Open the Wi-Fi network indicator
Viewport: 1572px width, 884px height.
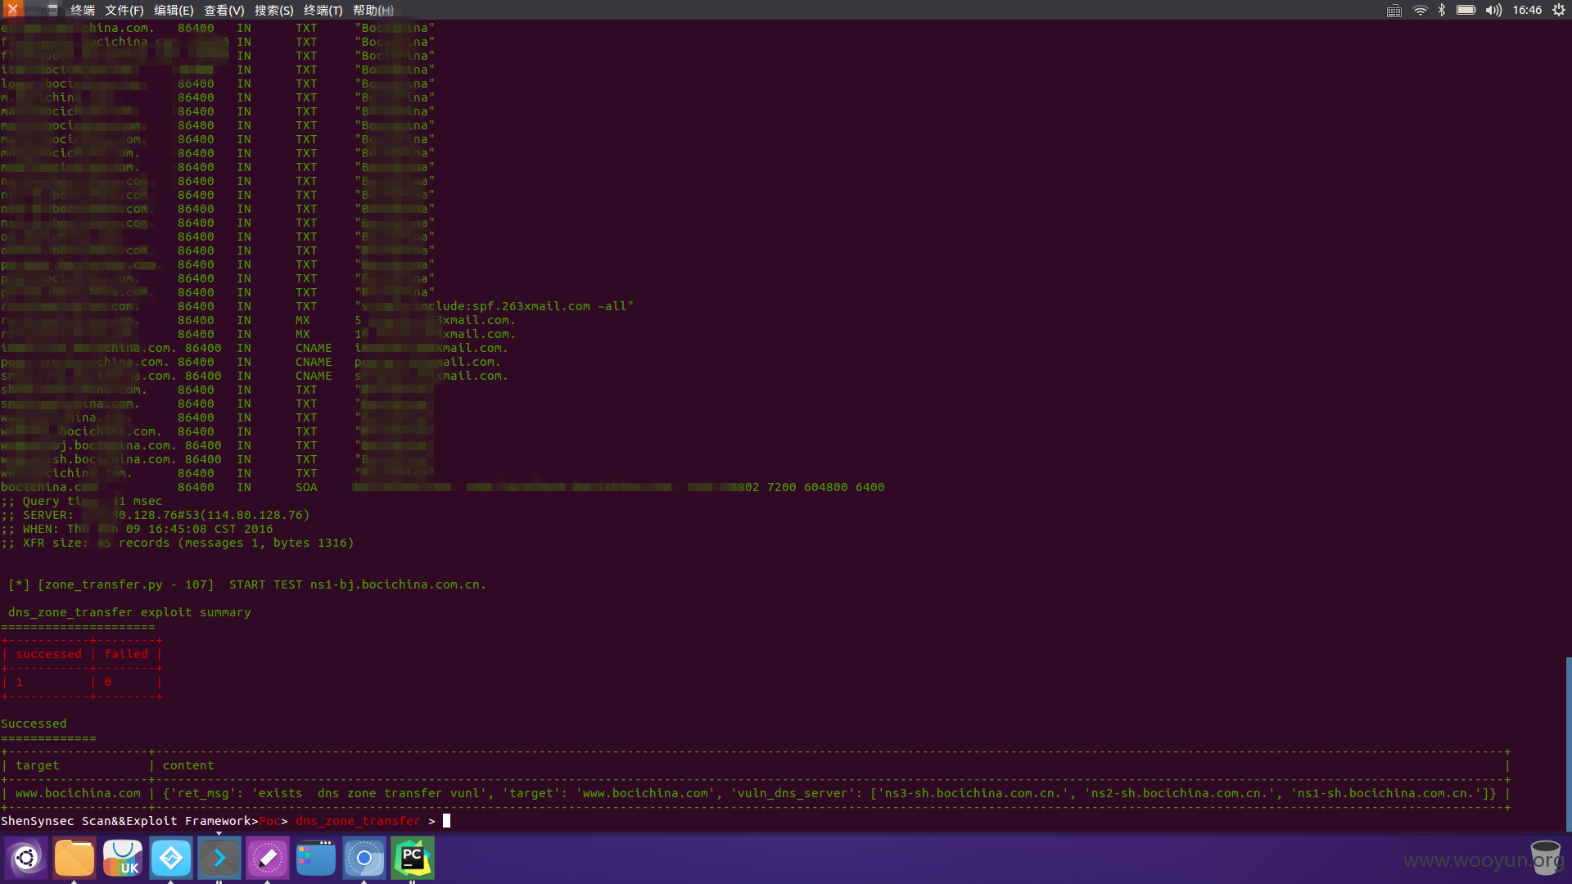click(1420, 10)
